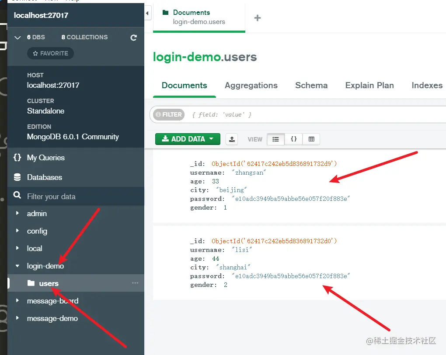
Task: Click the 6 DBS count label
Action: pyautogui.click(x=36, y=37)
